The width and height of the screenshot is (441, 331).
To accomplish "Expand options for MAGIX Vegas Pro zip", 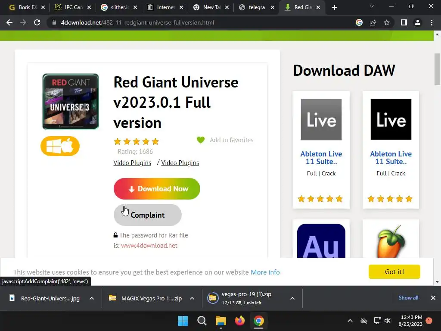I will (192, 298).
